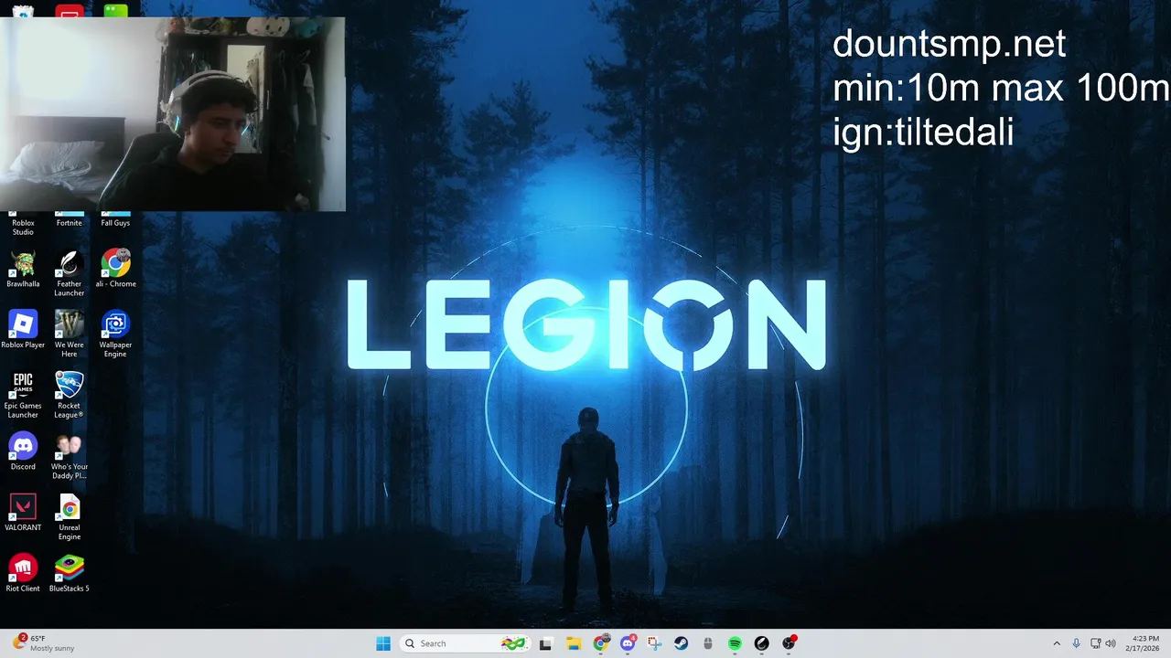Open Task View from the taskbar
This screenshot has height=658, width=1171.
[546, 643]
